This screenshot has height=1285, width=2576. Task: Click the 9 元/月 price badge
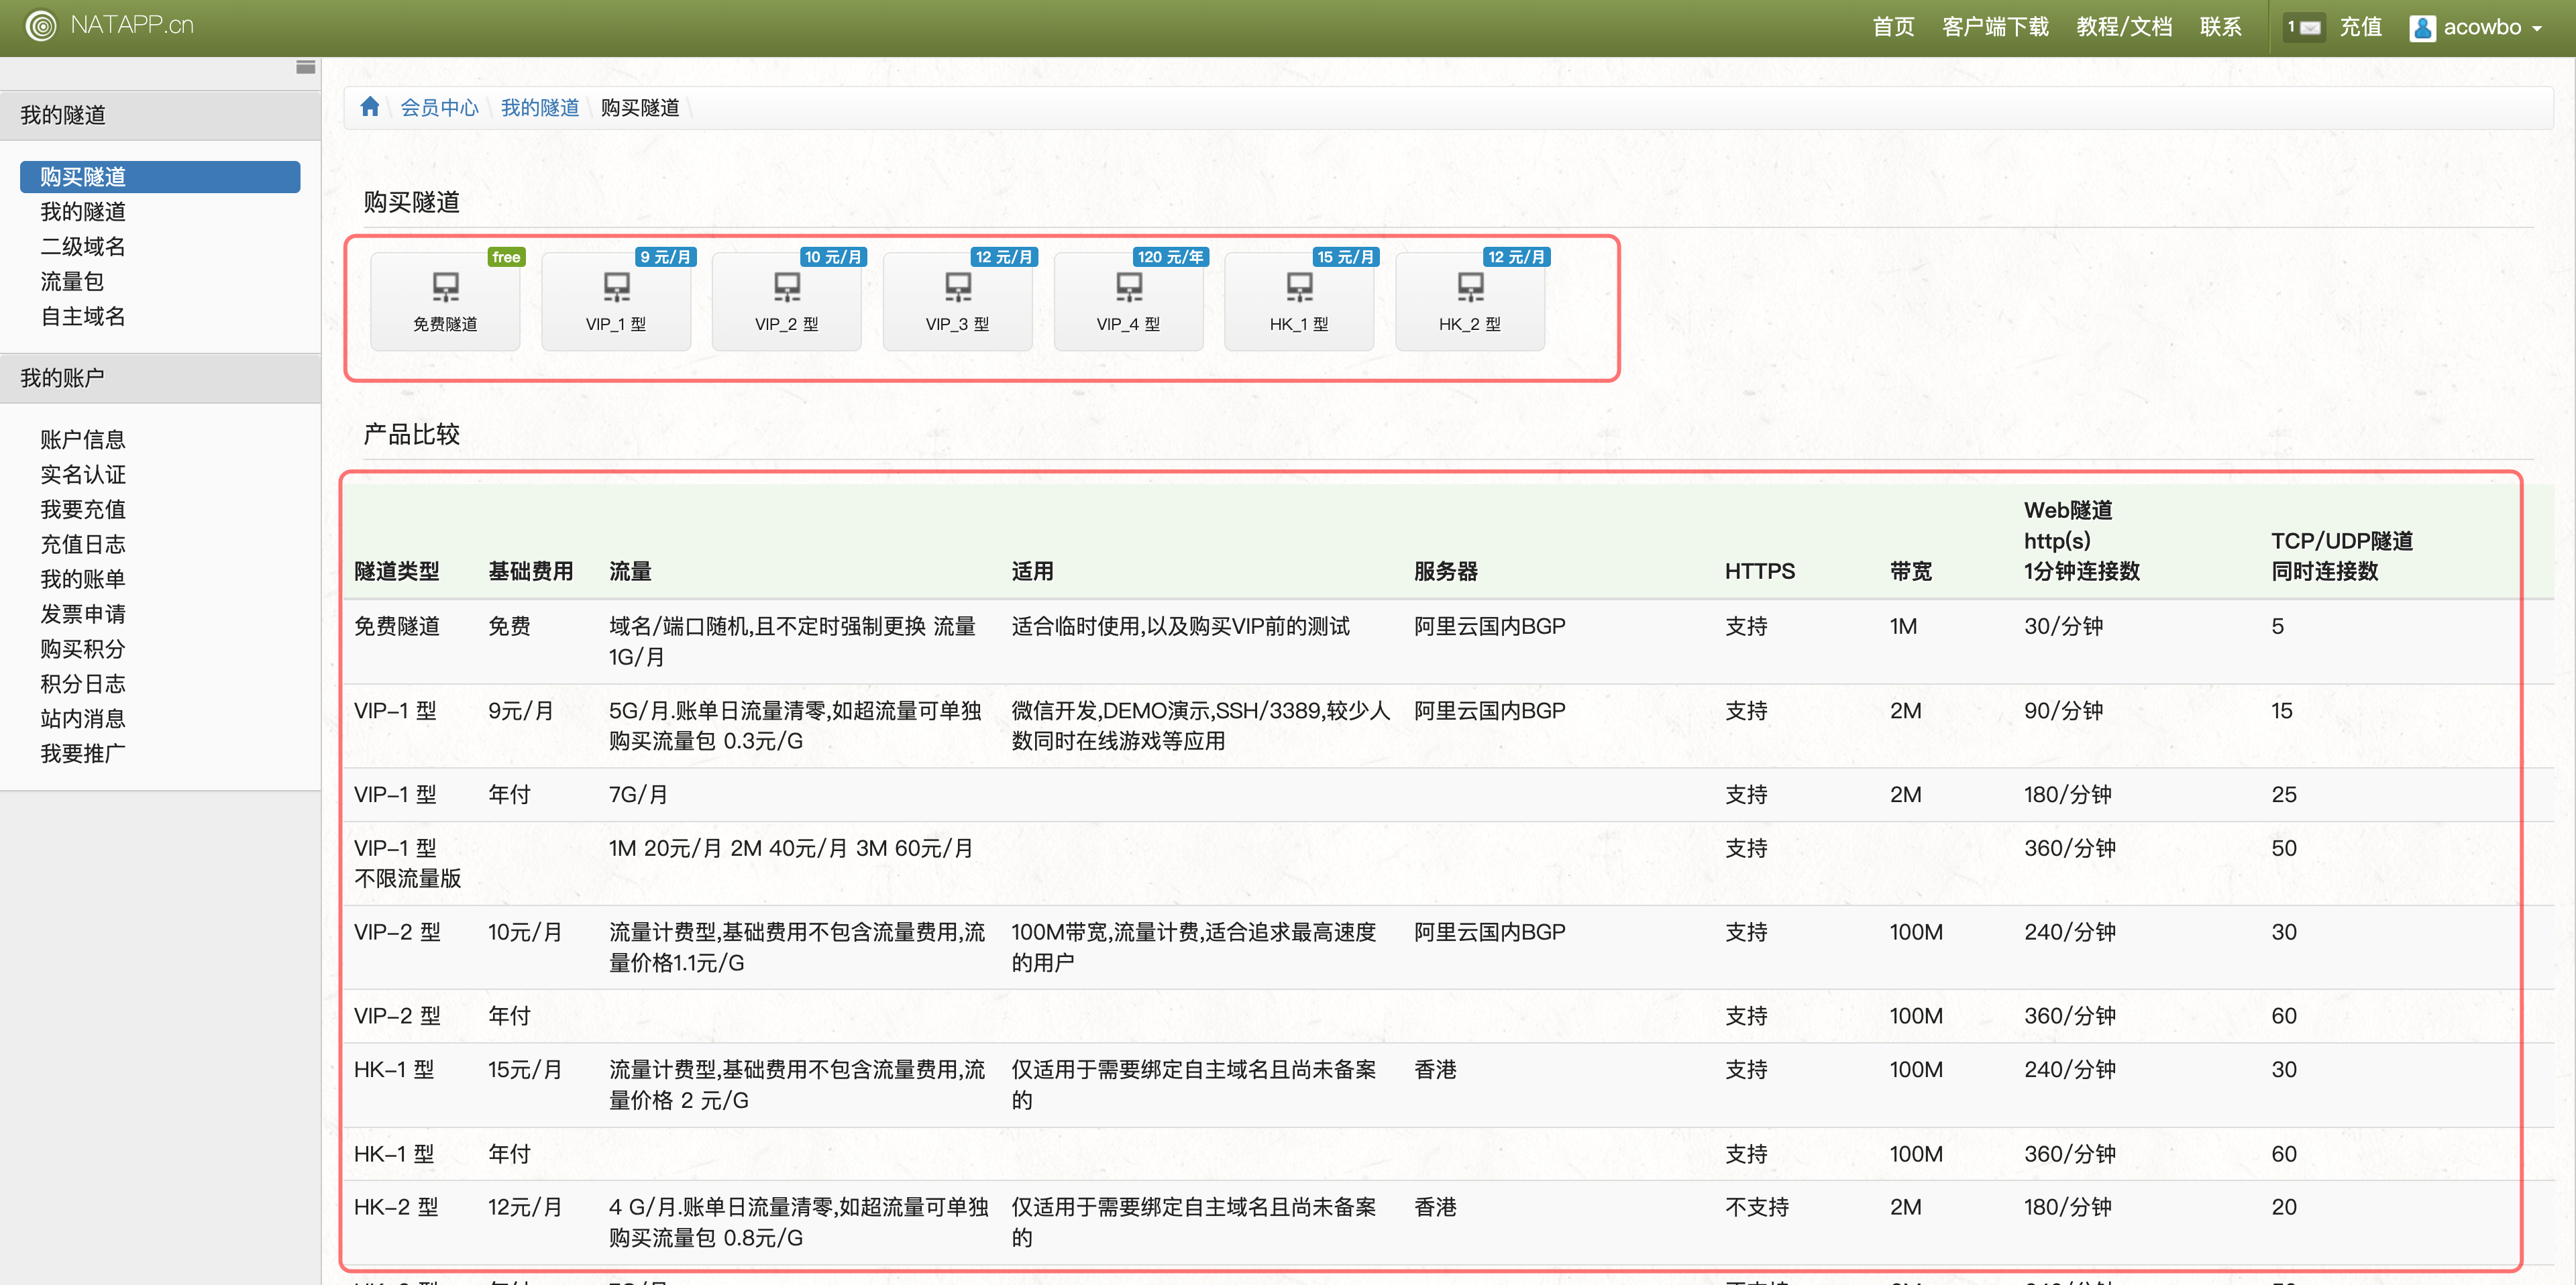[x=666, y=257]
